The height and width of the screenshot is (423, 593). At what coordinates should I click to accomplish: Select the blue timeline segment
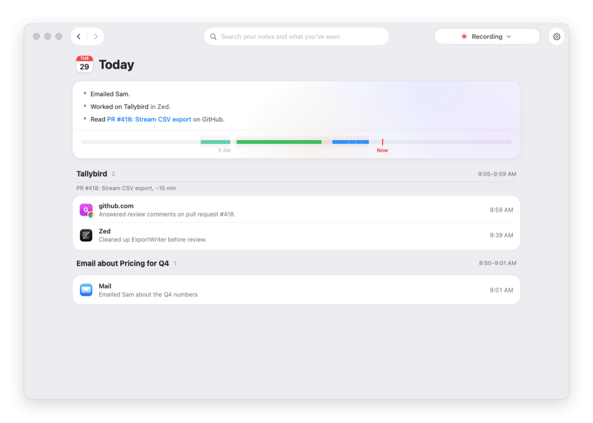coord(350,142)
